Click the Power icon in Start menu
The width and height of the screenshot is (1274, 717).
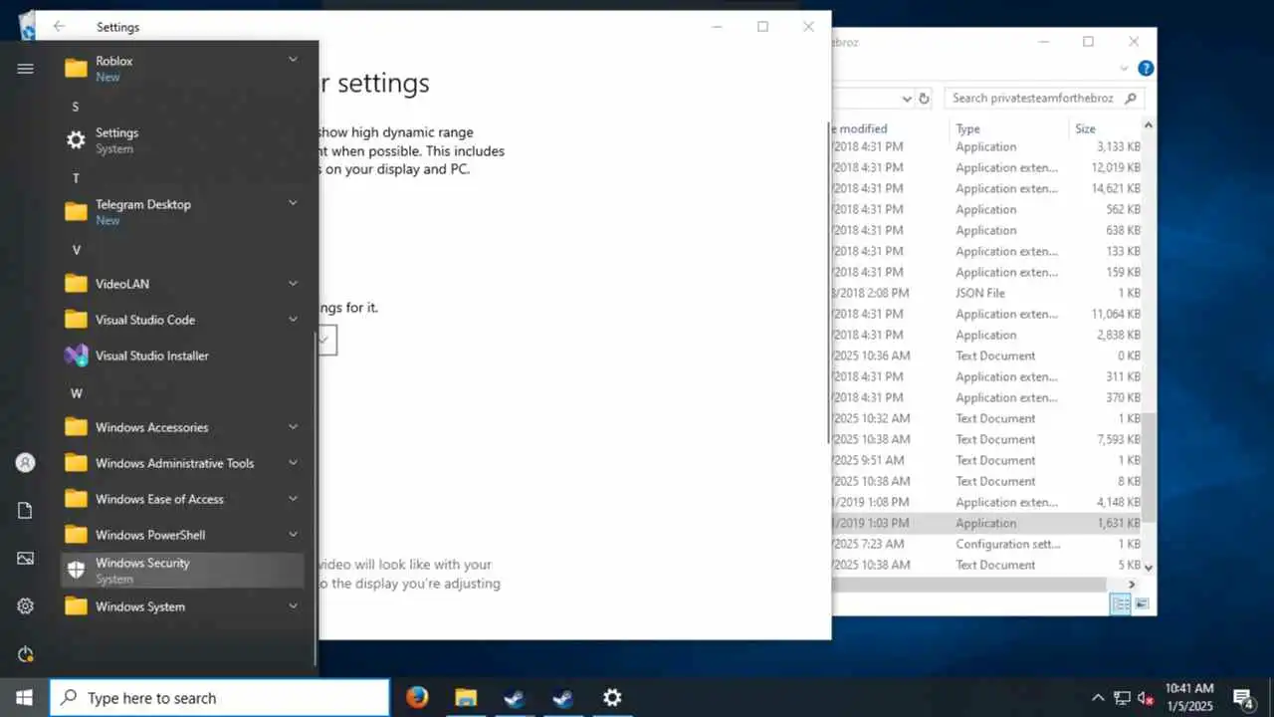(x=26, y=654)
